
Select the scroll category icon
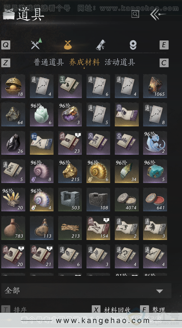click(x=100, y=45)
